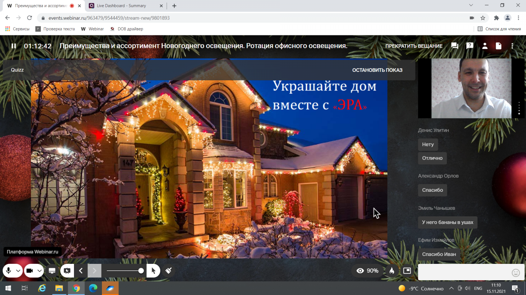526x295 pixels.
Task: Expand microphone device options
Action: (18, 271)
